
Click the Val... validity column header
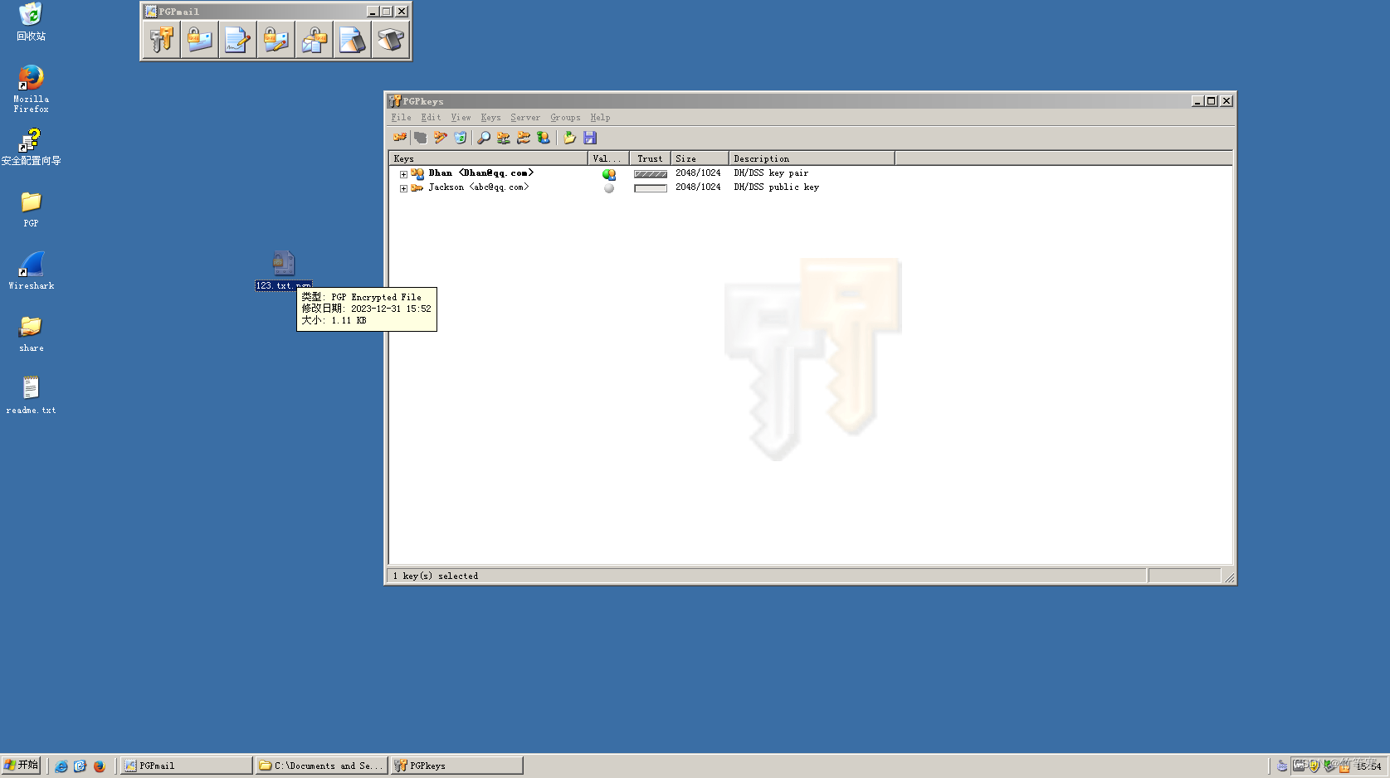click(x=608, y=158)
